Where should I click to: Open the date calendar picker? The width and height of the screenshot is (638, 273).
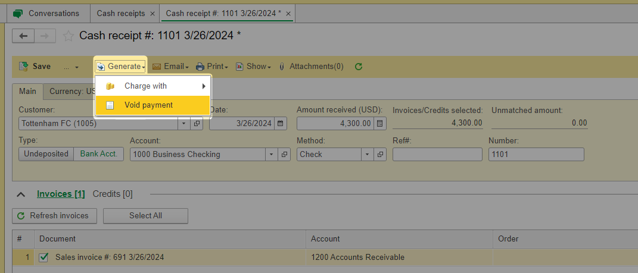281,123
